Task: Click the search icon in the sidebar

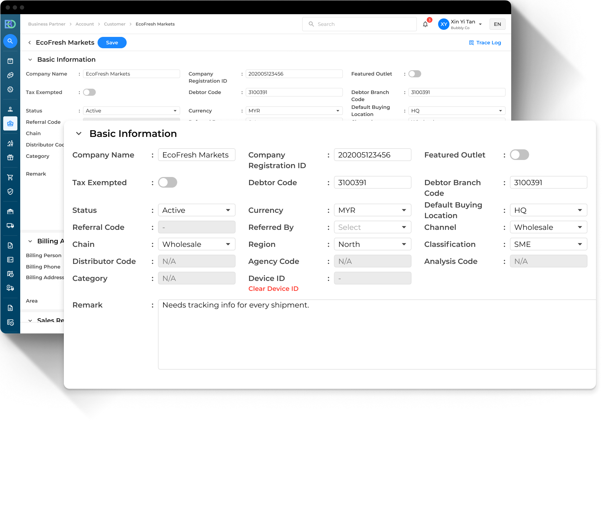Action: [10, 41]
